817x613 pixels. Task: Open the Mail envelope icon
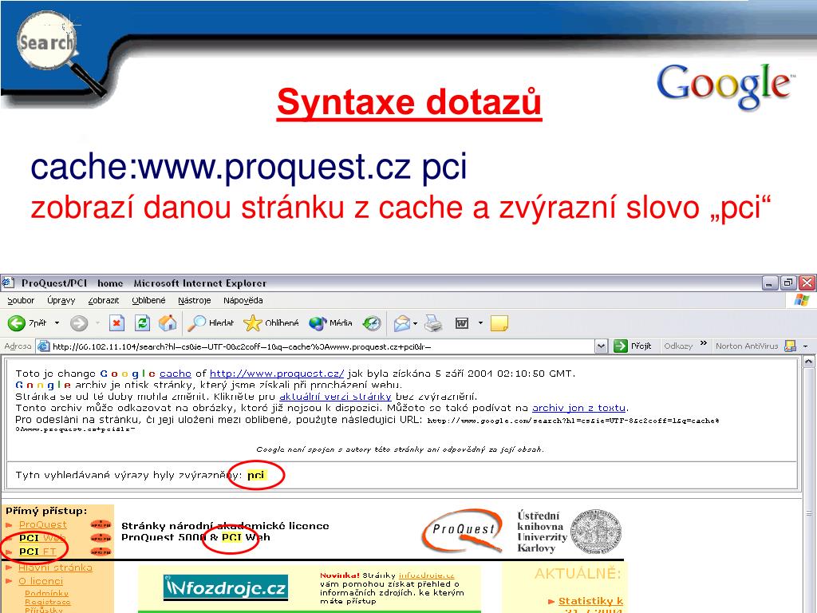402,323
